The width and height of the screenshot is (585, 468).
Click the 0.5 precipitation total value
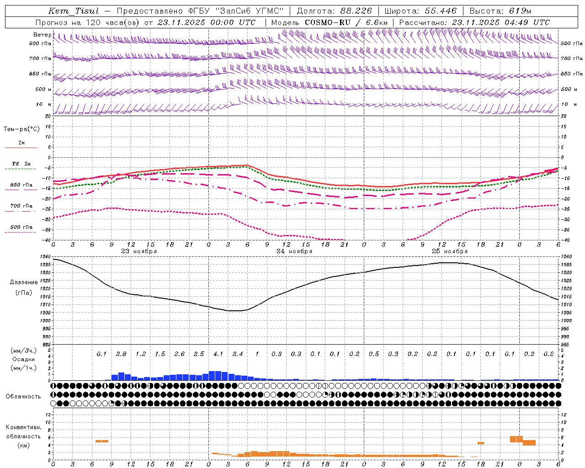pos(374,354)
